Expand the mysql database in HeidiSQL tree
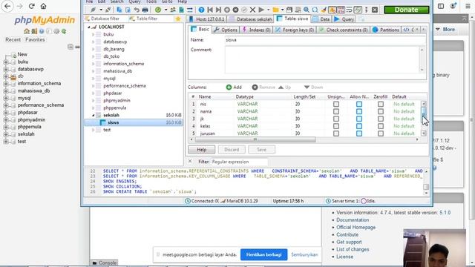475x267 pixels. tap(94, 79)
